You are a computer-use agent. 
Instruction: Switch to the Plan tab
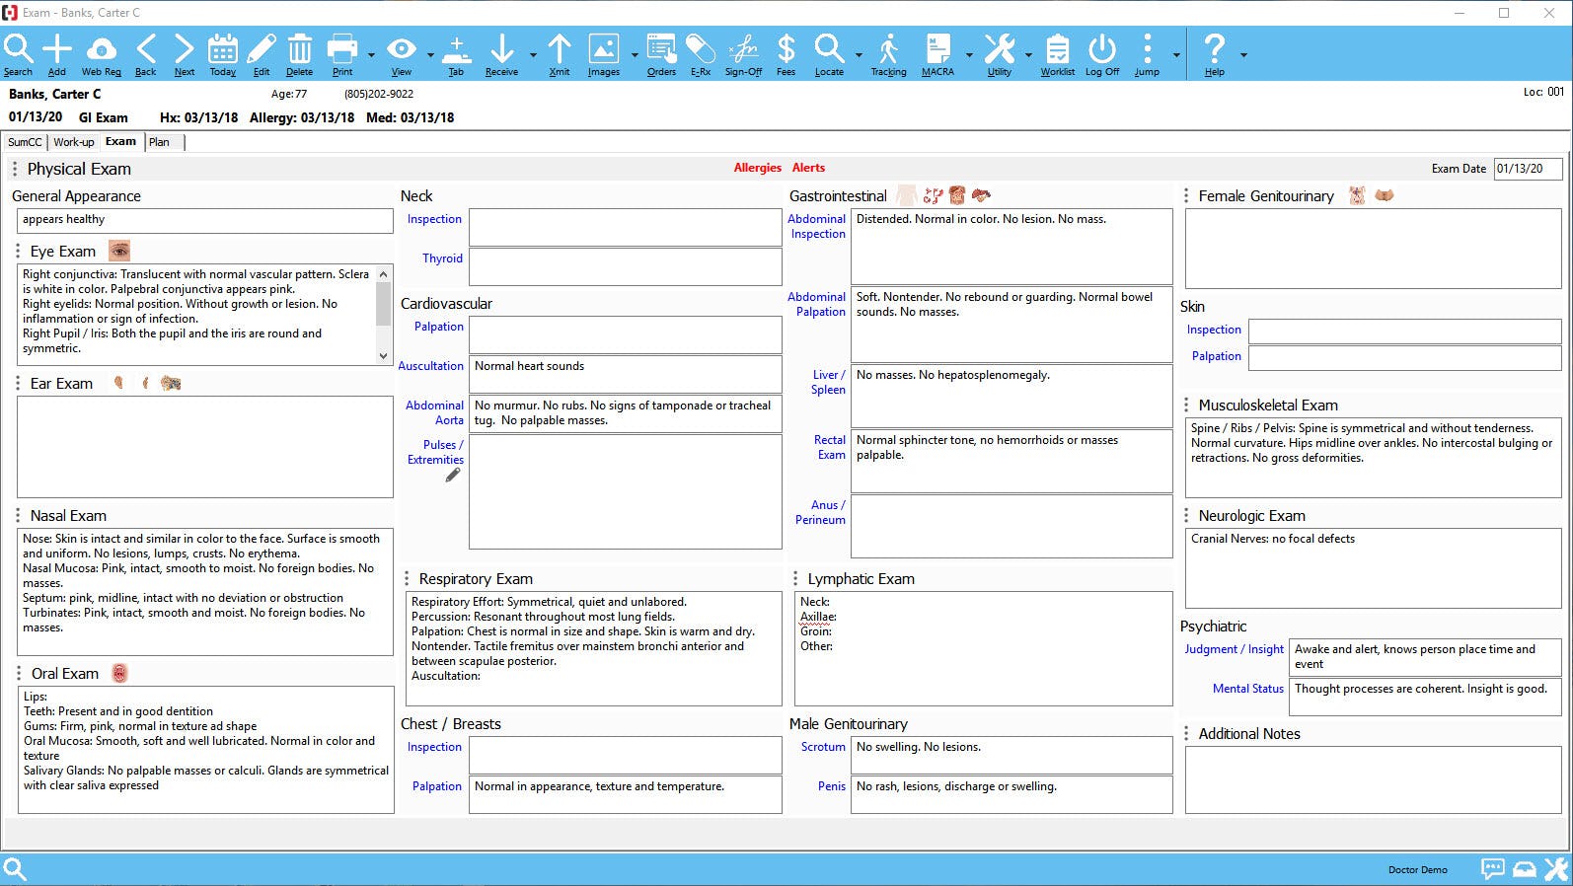tap(159, 142)
